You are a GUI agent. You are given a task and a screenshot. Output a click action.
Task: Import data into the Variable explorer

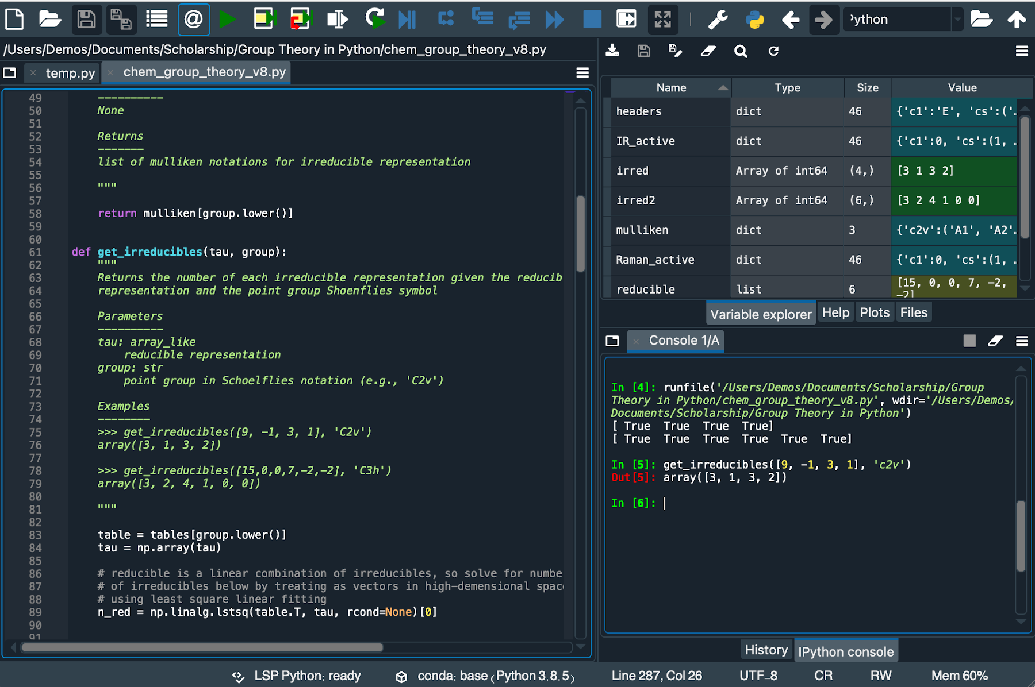(612, 51)
